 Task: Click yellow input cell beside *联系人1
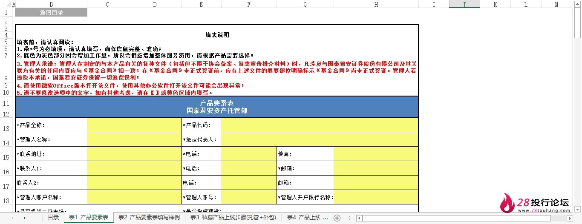pos(134,168)
